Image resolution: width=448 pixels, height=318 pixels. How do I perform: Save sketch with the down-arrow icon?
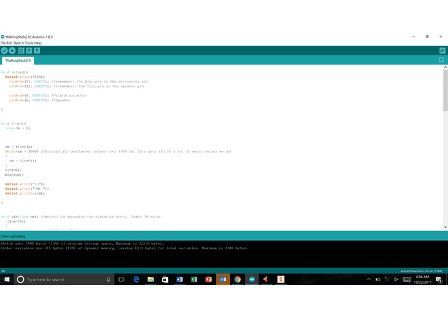(x=37, y=51)
